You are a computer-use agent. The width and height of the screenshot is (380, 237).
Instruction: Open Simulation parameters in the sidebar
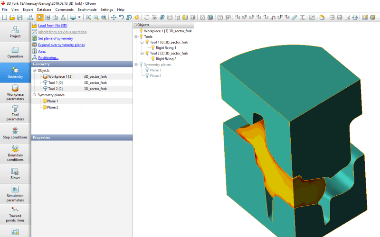point(15,194)
